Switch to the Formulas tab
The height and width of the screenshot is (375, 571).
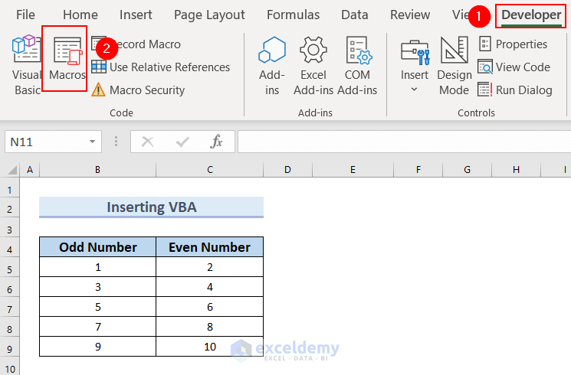293,15
